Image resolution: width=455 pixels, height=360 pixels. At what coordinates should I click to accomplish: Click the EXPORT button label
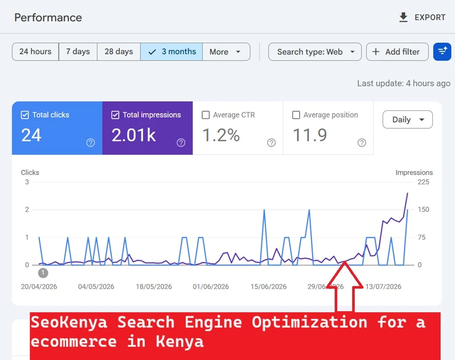(430, 17)
